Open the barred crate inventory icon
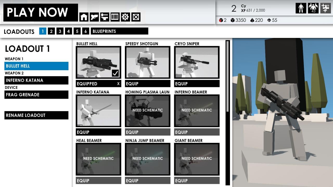The height and width of the screenshot is (187, 333). 115,17
